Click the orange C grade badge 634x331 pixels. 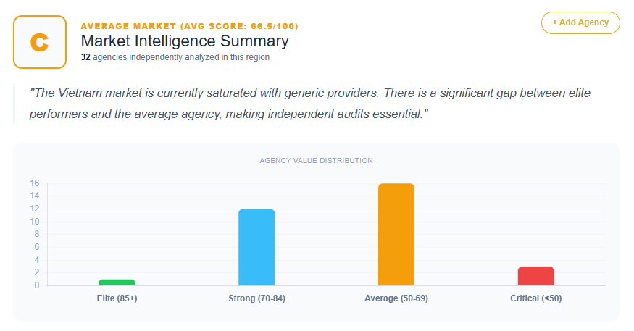[40, 42]
